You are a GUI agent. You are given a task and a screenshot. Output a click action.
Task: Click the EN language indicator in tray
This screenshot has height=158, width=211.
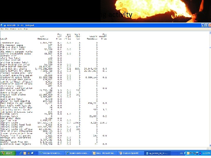click(x=181, y=153)
